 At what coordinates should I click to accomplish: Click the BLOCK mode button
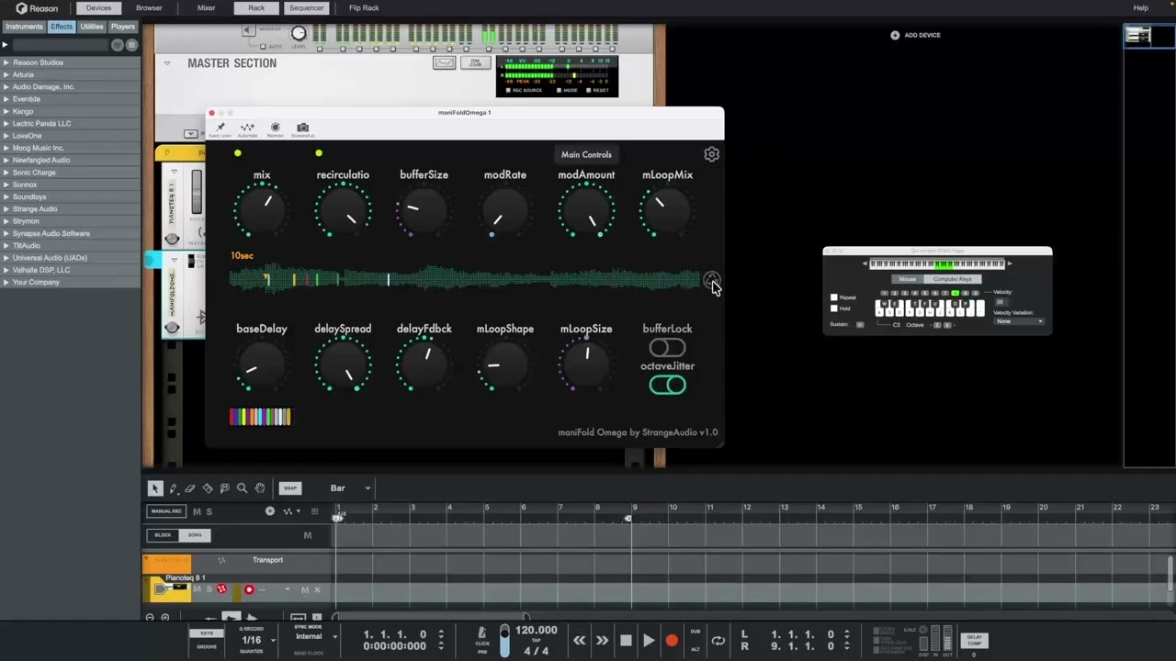coord(163,535)
